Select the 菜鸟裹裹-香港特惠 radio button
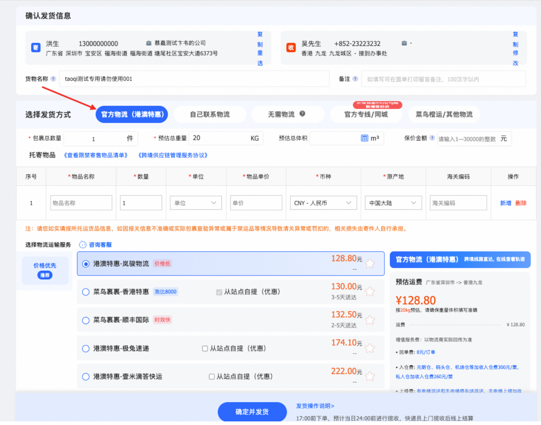The width and height of the screenshot is (541, 425). pyautogui.click(x=86, y=292)
